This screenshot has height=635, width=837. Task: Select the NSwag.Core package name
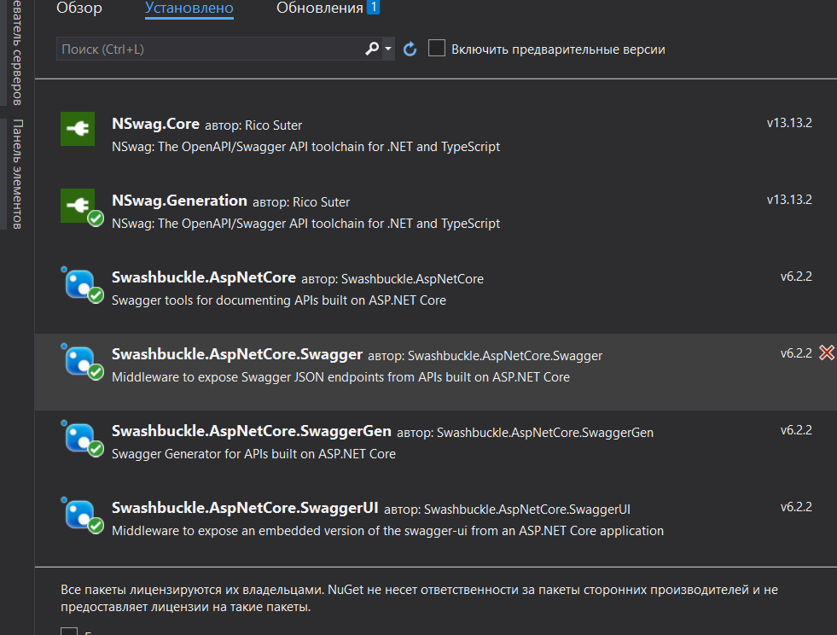click(x=155, y=124)
